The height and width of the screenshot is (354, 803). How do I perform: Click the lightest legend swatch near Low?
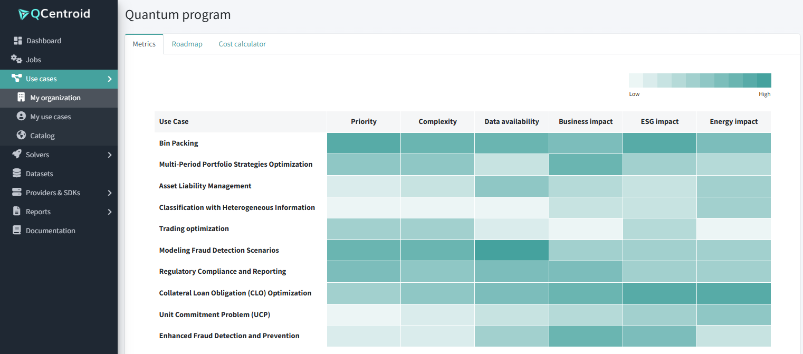(x=636, y=80)
